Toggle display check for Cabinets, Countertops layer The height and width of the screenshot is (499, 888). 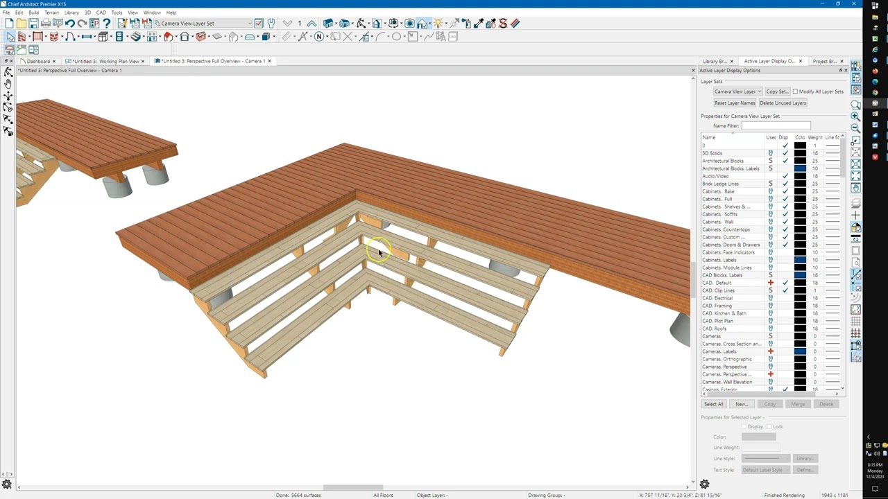[x=785, y=229]
